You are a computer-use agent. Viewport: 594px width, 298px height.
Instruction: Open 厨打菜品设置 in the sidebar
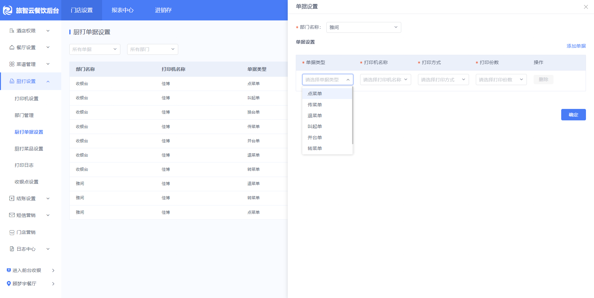[x=29, y=149]
